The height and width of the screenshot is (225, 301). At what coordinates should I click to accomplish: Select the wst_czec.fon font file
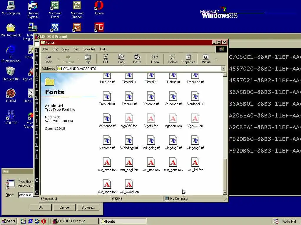107,165
